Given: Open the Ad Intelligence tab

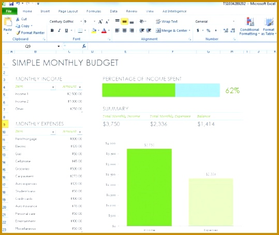Looking at the screenshot, I should click(x=174, y=11).
